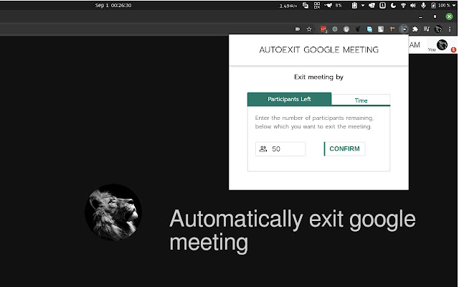Click the browser profile avatar in toolbar
This screenshot has width=459, height=287.
click(438, 29)
